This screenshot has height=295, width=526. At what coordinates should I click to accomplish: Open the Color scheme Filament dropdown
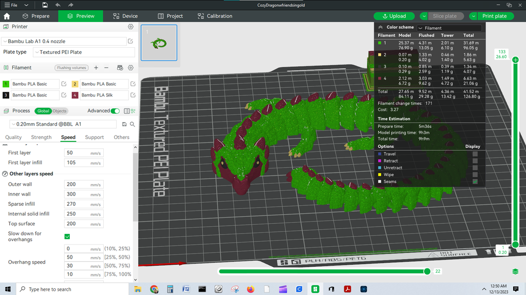pyautogui.click(x=449, y=28)
